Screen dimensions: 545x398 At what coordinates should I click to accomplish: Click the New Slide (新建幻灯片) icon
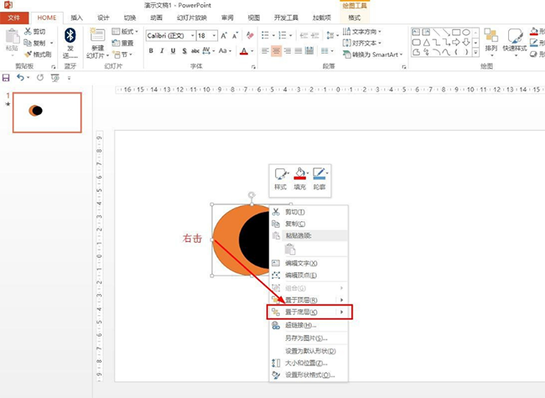[97, 35]
